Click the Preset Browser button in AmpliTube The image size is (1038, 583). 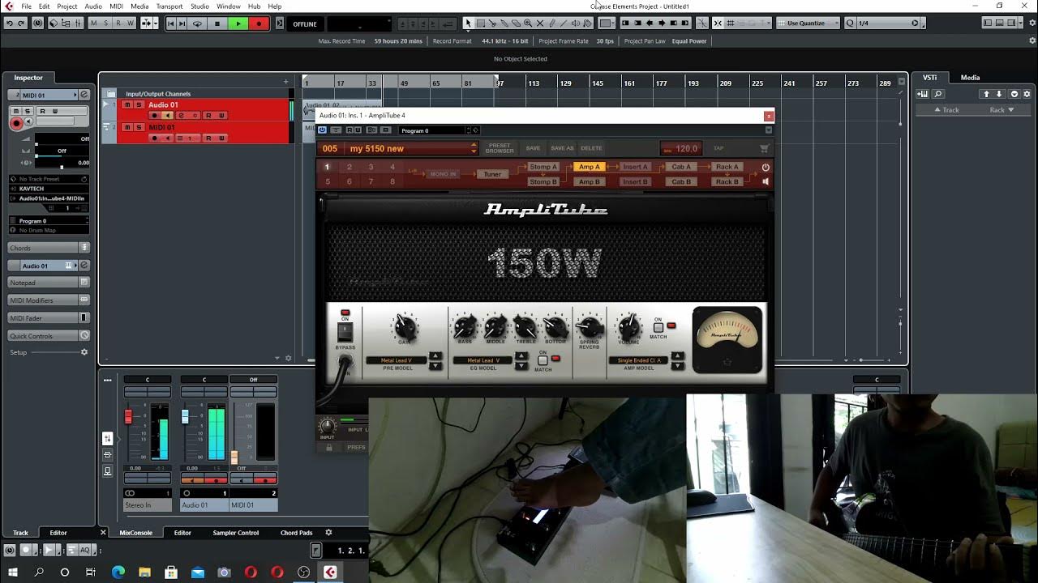pos(500,148)
